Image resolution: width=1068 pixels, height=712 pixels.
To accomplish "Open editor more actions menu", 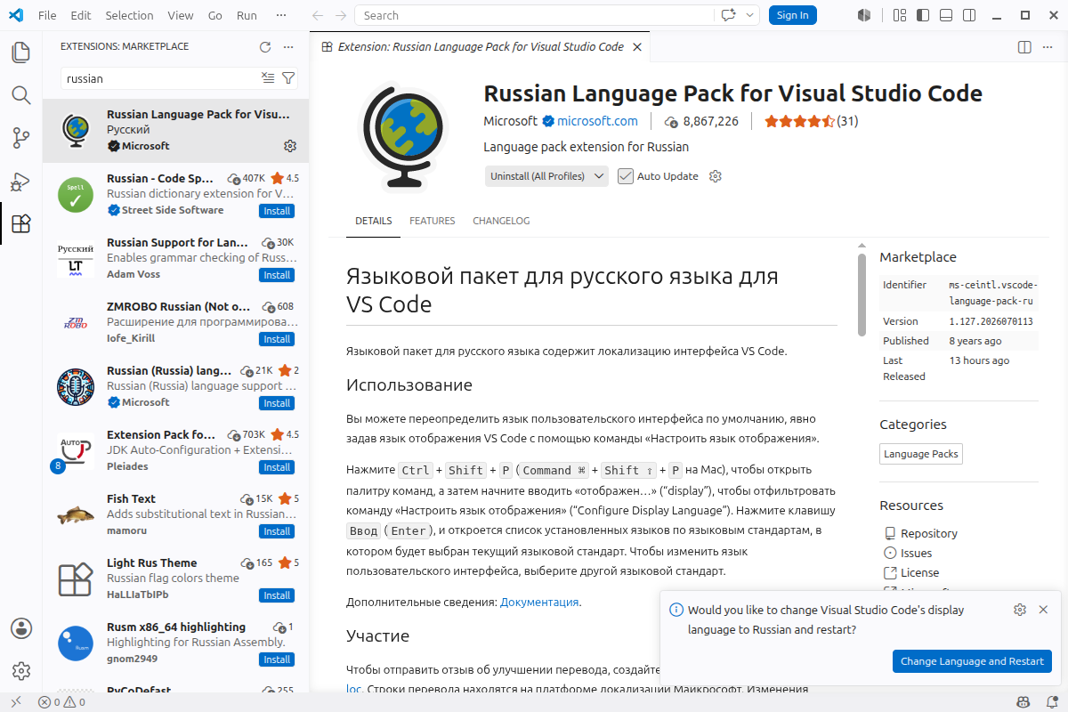I will click(x=1048, y=47).
